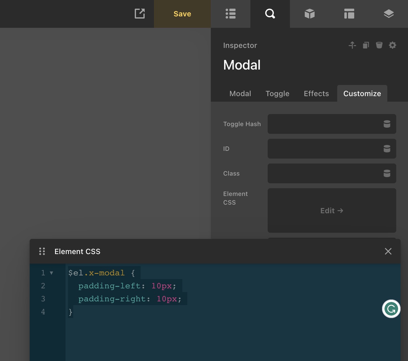
Task: Click the Save button
Action: pos(182,14)
